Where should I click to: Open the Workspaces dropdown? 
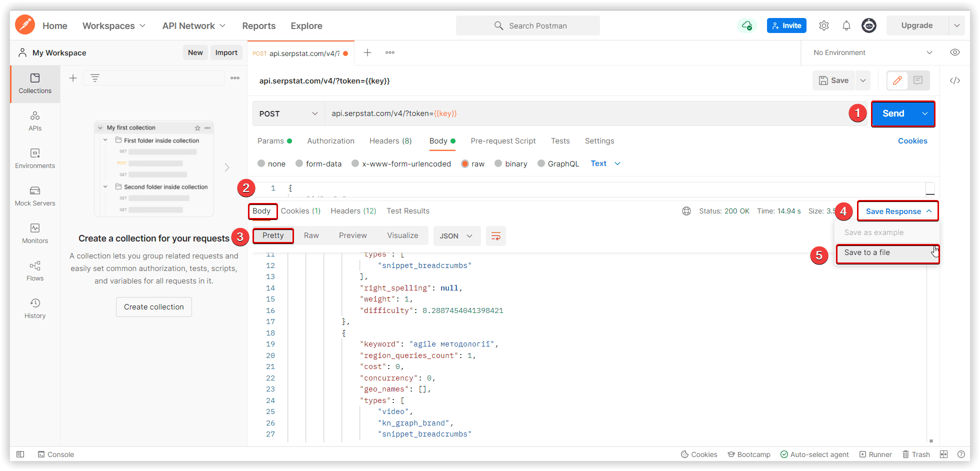point(114,25)
